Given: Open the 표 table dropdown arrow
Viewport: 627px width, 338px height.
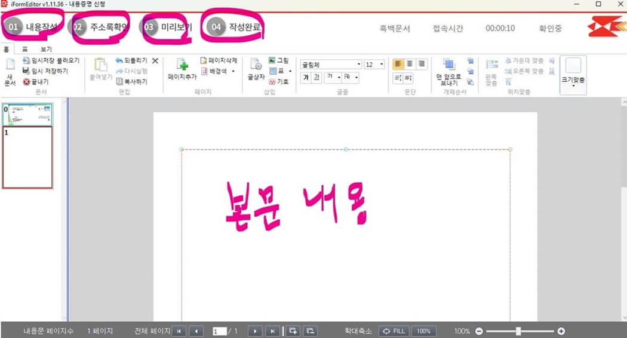Looking at the screenshot, I should point(290,71).
